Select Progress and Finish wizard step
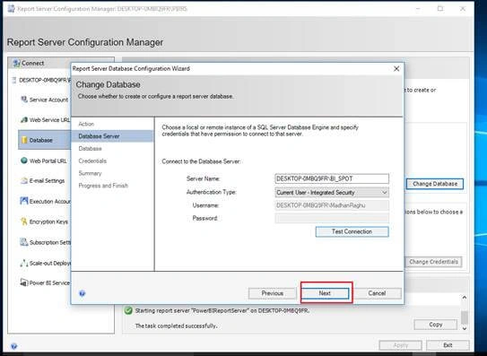This screenshot has width=487, height=356. 103,186
